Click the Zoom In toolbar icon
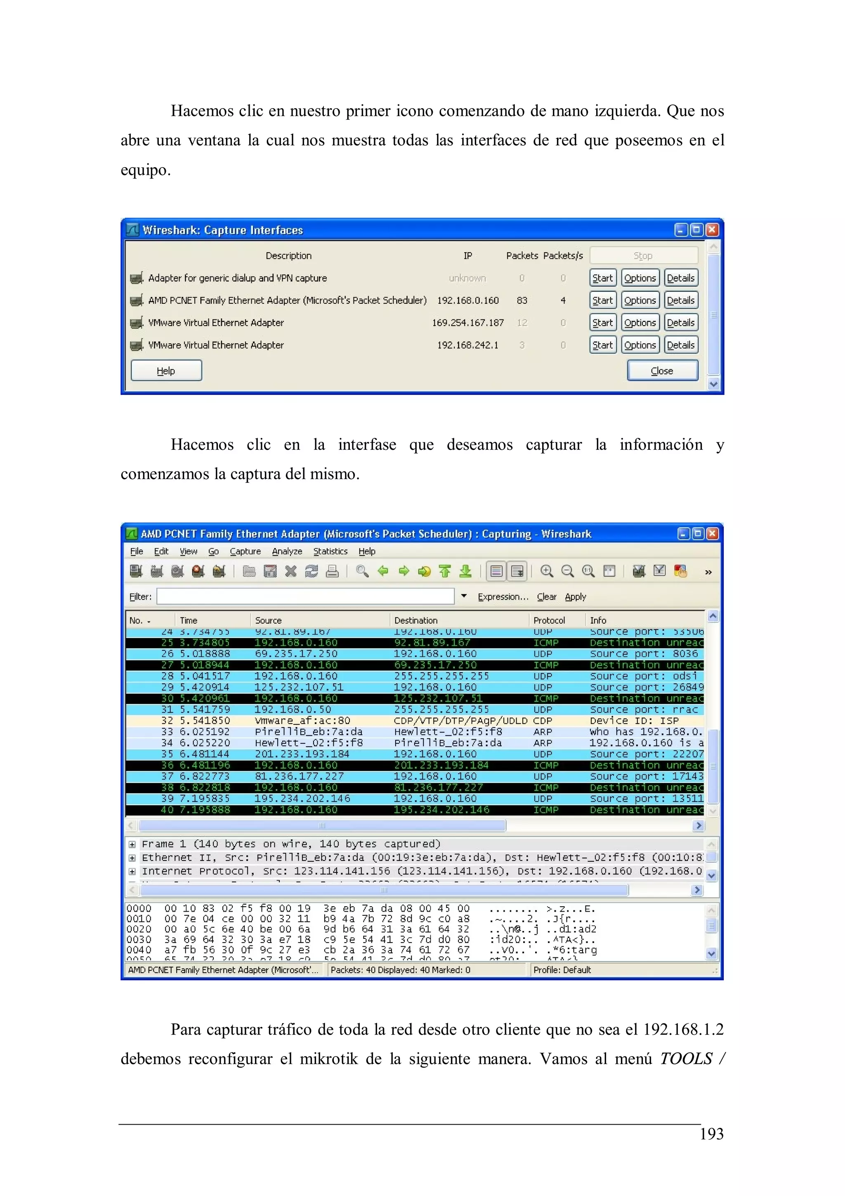 pos(547,571)
